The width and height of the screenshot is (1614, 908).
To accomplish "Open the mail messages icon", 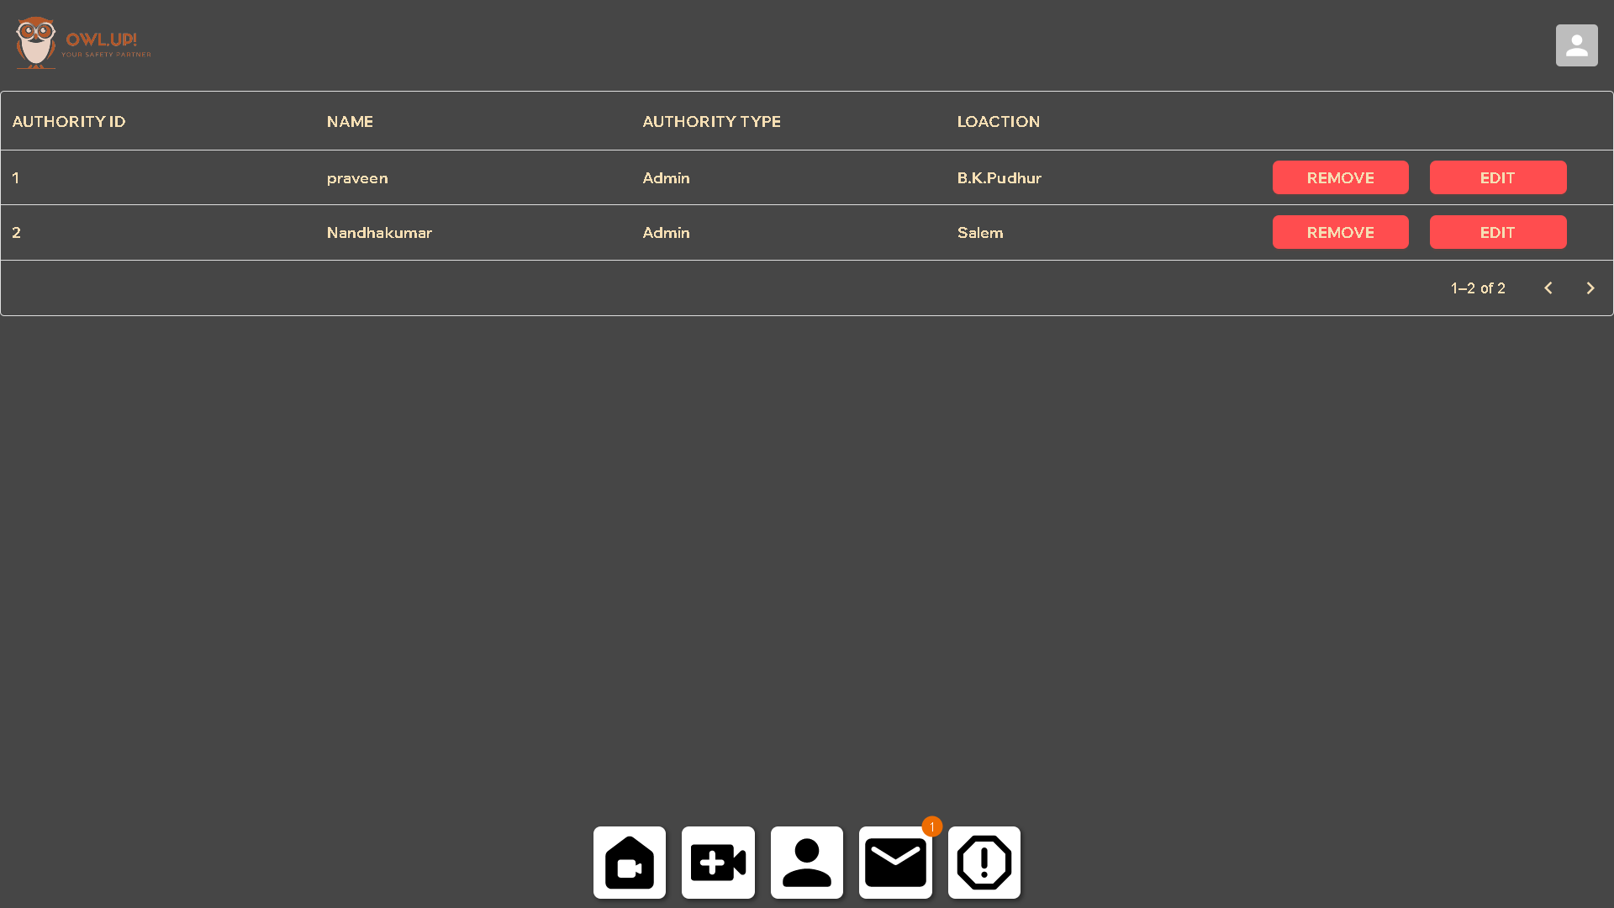I will pos(895,863).
